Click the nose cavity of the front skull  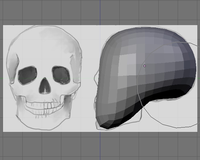(45, 86)
